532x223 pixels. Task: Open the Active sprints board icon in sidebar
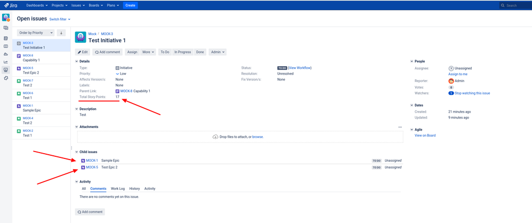6,46
